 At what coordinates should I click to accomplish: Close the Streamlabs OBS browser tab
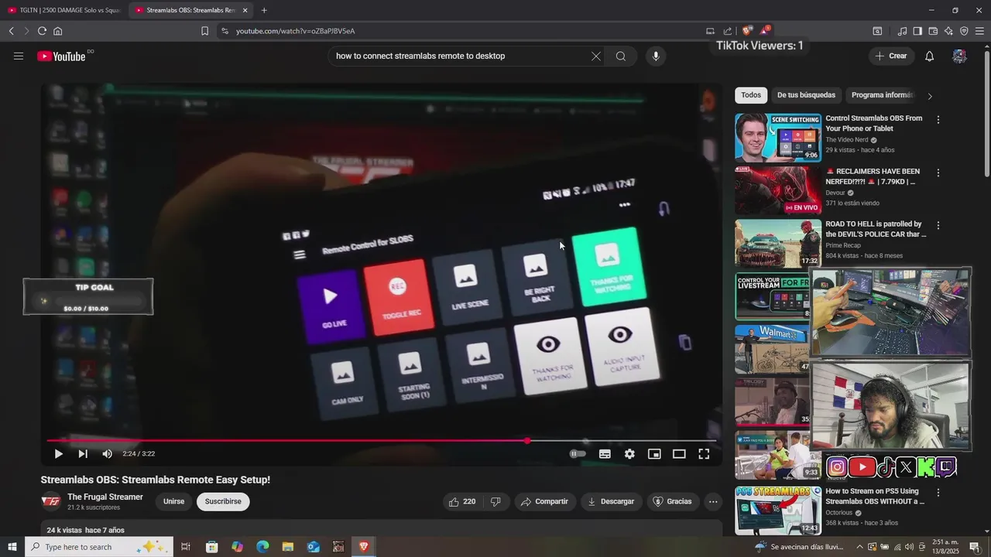point(245,10)
